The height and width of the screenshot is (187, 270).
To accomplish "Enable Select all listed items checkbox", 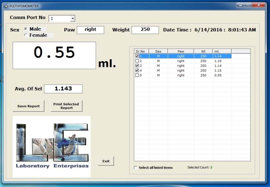I will [x=136, y=168].
